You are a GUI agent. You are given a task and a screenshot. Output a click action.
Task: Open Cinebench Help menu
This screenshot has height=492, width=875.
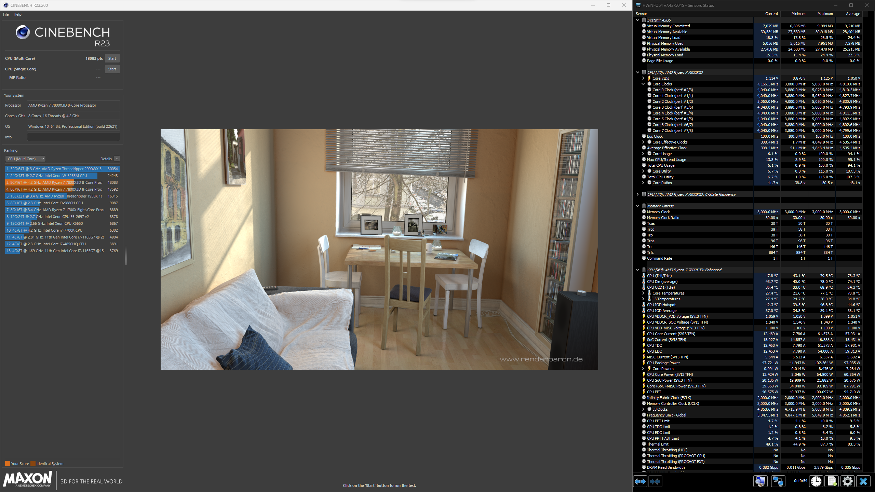[17, 14]
